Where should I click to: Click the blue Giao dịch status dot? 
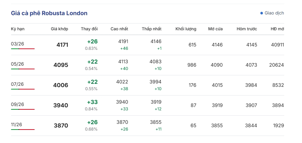pos(262,13)
